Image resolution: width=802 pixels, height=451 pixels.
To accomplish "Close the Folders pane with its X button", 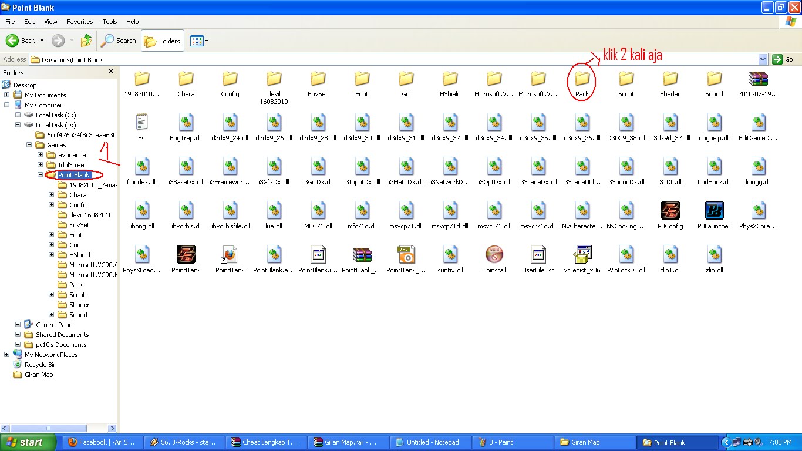I will click(x=111, y=72).
